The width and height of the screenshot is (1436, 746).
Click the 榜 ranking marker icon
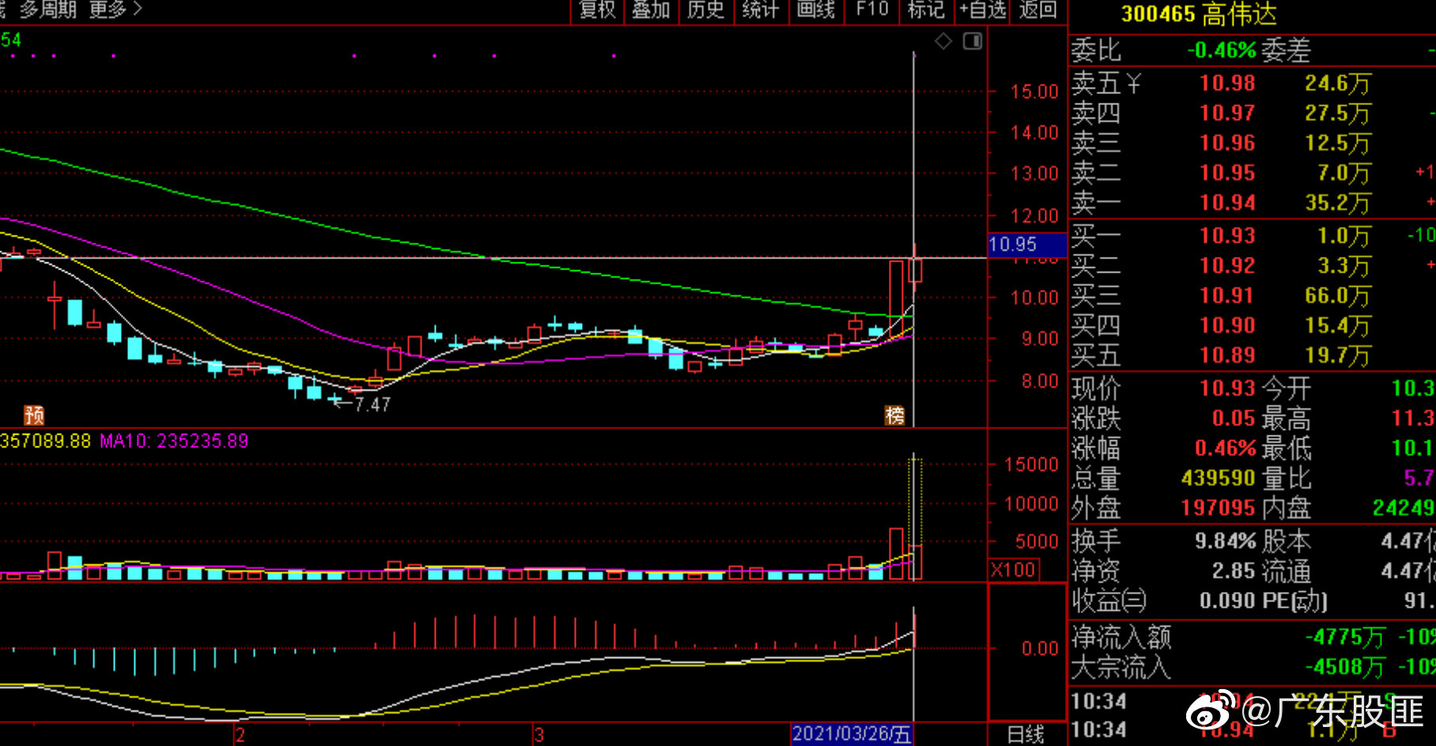click(x=894, y=416)
